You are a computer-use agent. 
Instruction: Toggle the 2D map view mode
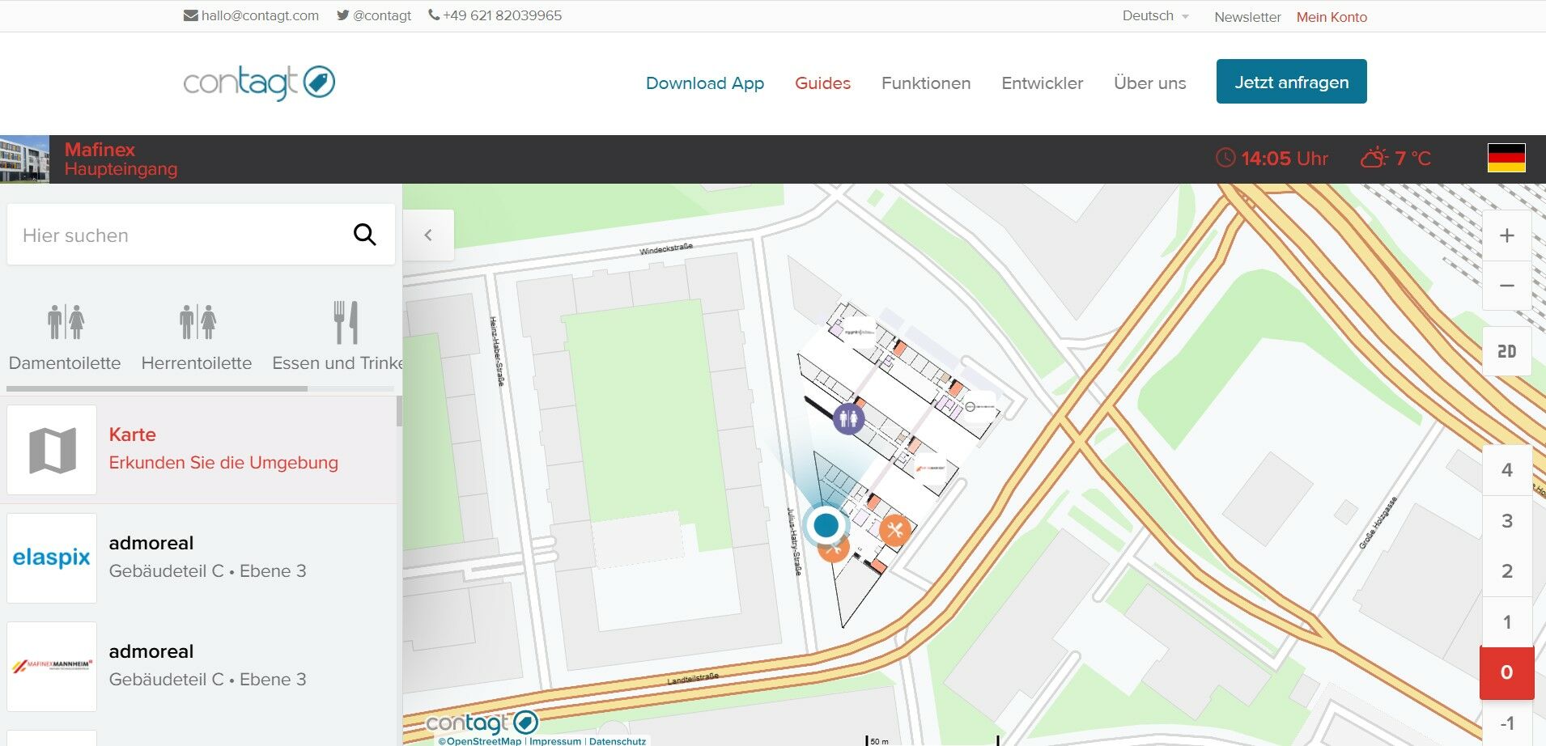[1506, 351]
